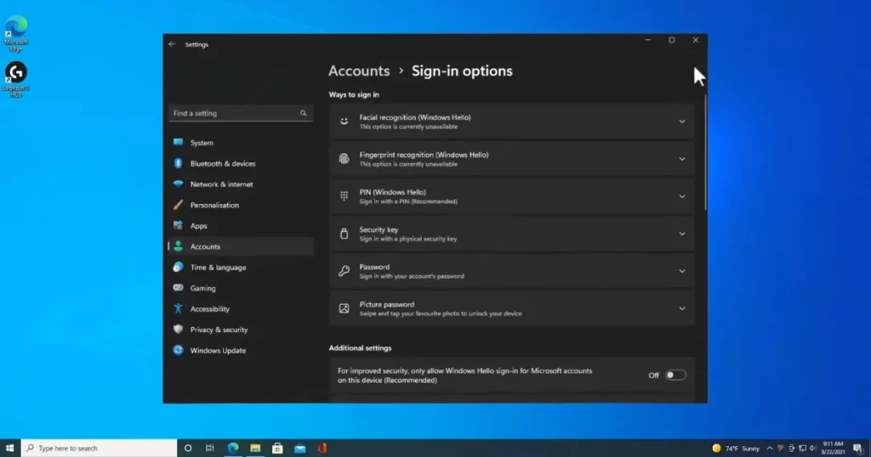Open the Windows Start button
This screenshot has width=871, height=457.
coord(9,449)
